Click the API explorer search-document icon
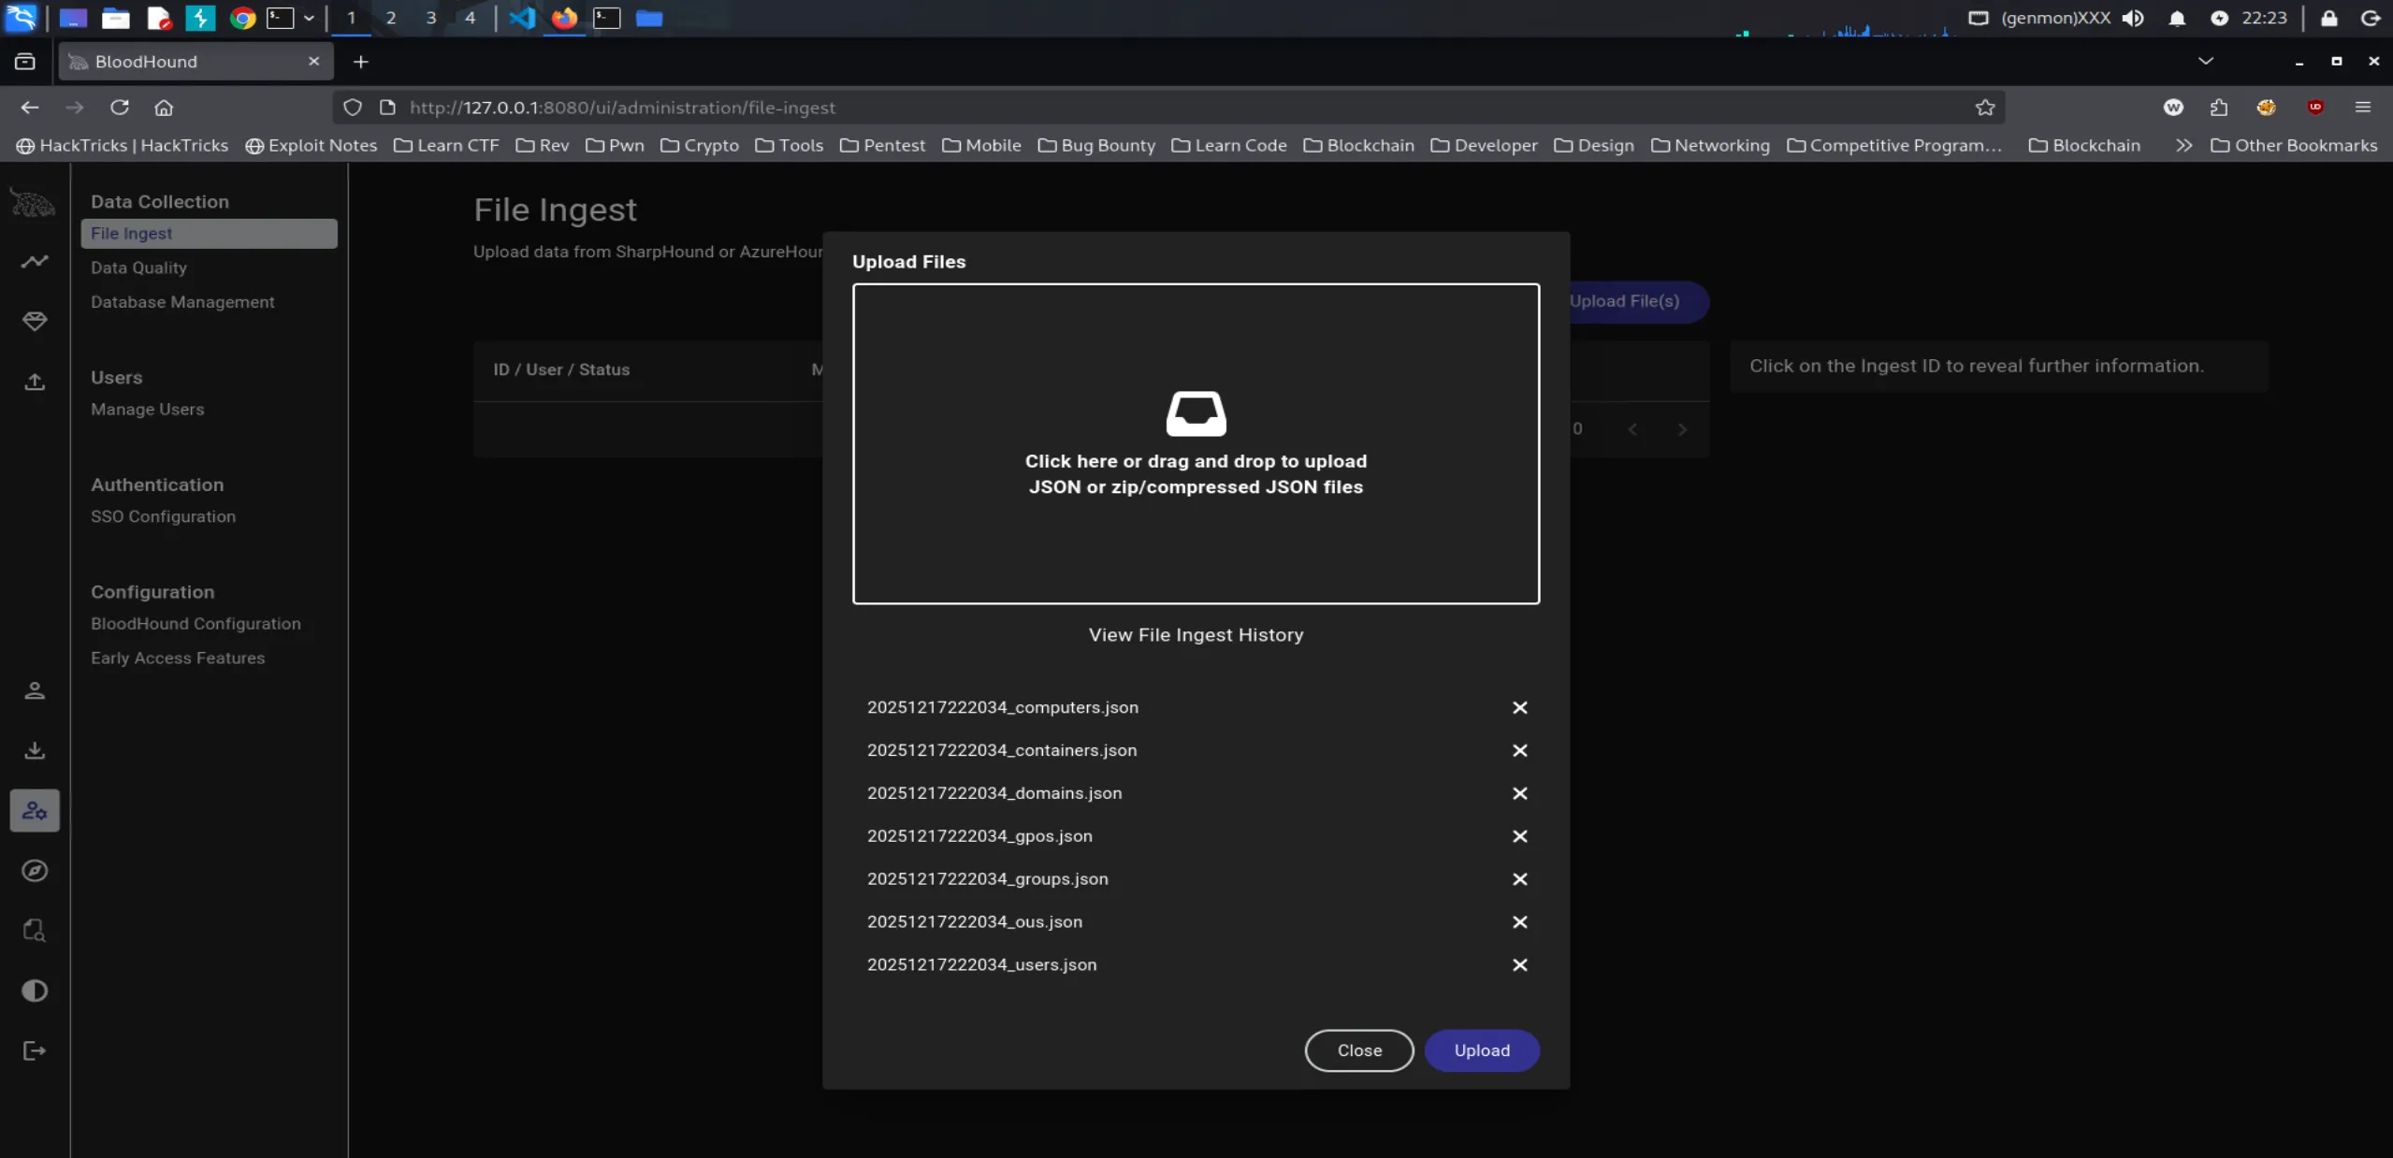 (35, 931)
